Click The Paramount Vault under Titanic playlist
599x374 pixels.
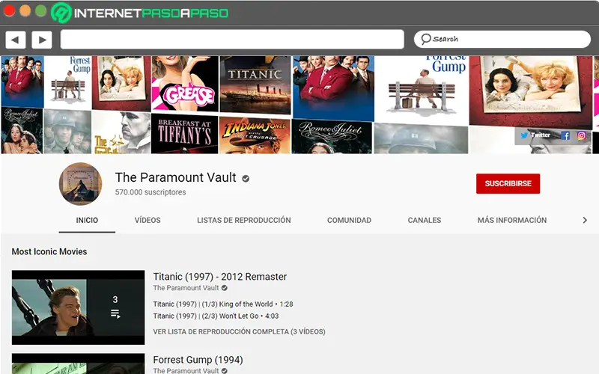coord(186,288)
